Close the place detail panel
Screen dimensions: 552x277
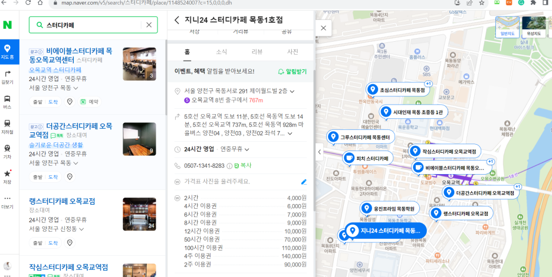324,28
